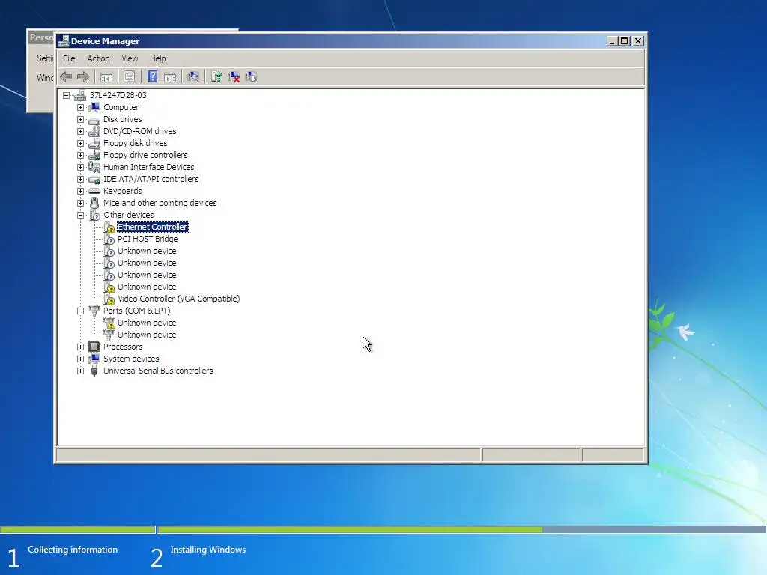Select the Floppy drive controllers label
The image size is (767, 575).
[145, 155]
